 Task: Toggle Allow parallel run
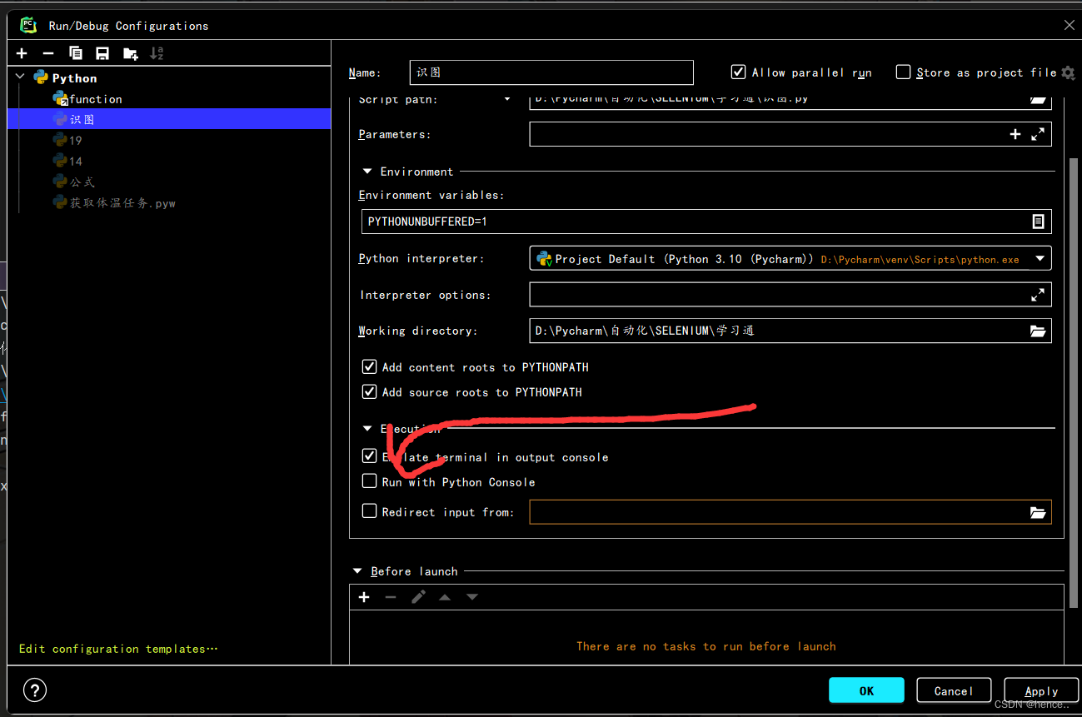(x=738, y=72)
